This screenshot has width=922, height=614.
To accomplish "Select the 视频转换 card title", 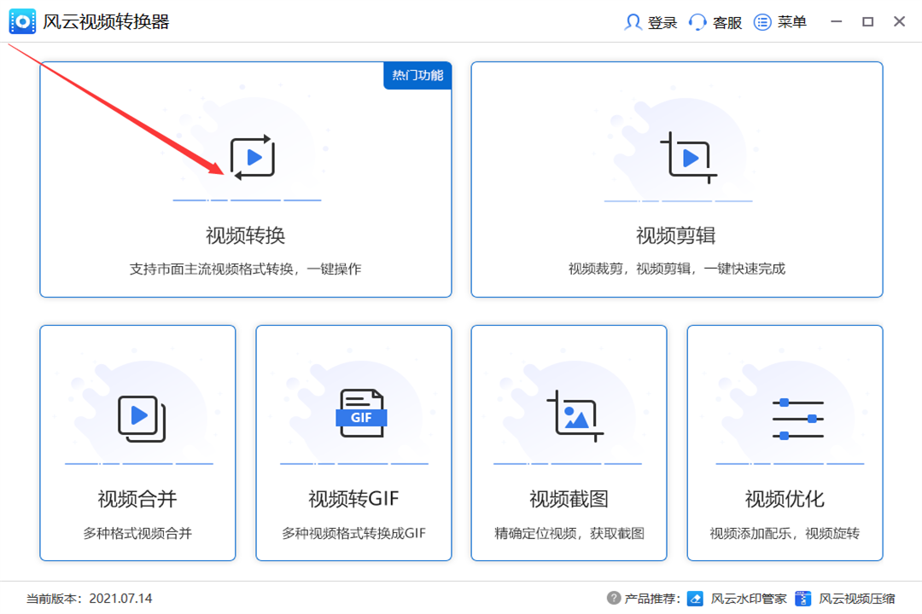I will [x=245, y=235].
